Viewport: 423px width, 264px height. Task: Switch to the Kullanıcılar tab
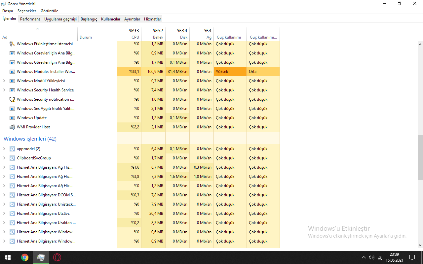(111, 19)
